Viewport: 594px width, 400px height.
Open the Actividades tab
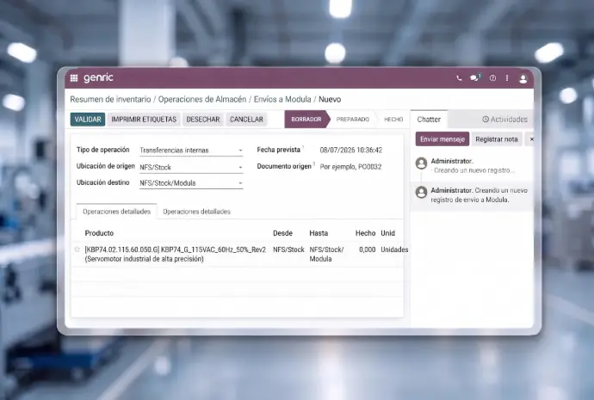pos(504,120)
